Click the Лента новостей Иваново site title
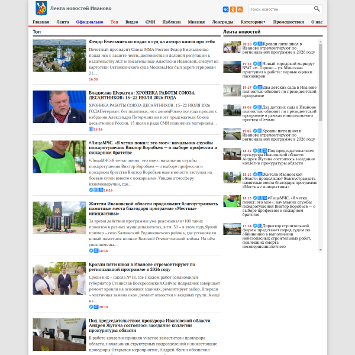The height and width of the screenshot is (355, 355). [80, 8]
